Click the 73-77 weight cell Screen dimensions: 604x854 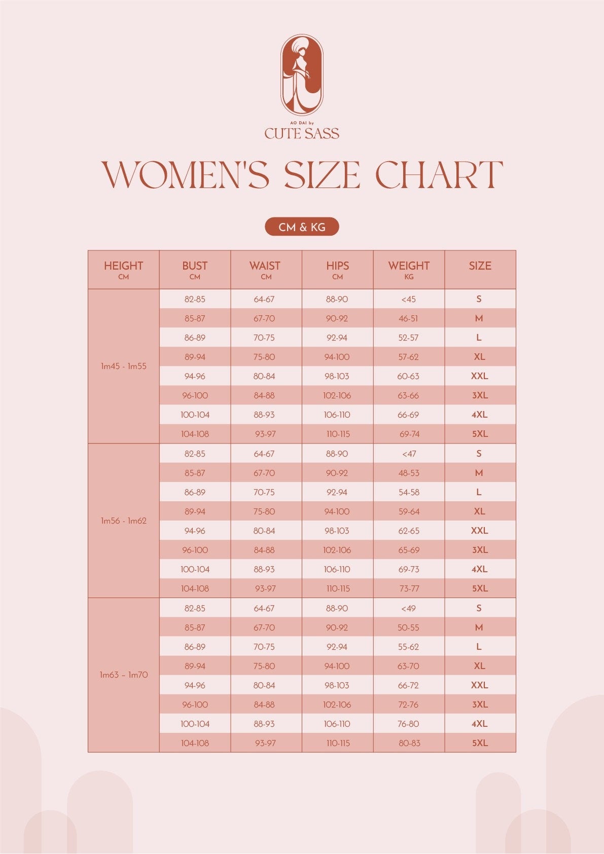(x=409, y=588)
